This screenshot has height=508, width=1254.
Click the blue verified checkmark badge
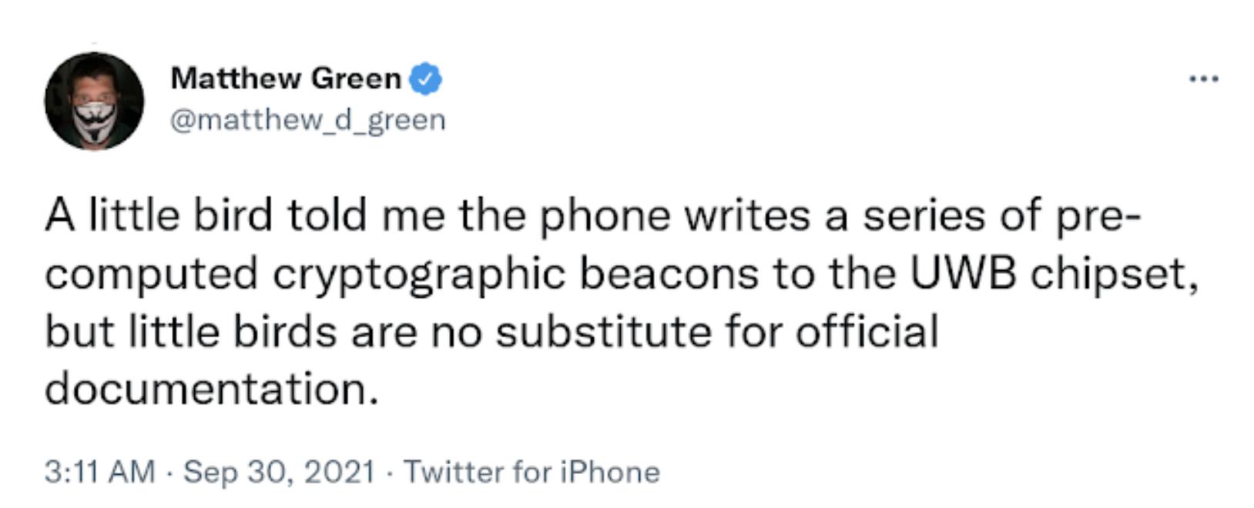[425, 79]
